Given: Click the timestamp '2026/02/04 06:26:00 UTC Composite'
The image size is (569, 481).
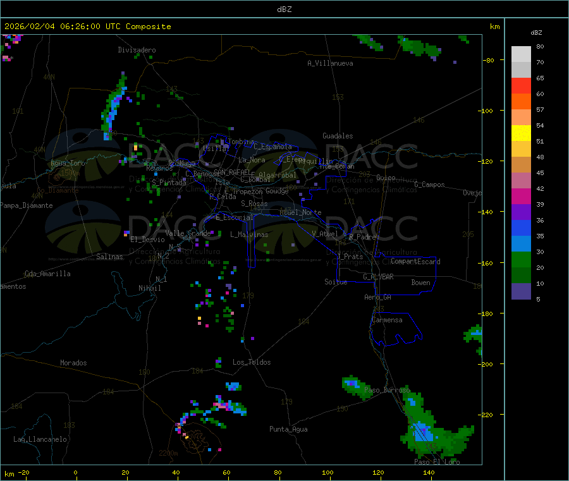Looking at the screenshot, I should click(x=87, y=27).
